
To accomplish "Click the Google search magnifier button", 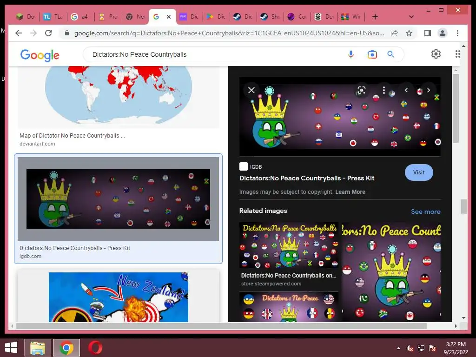I will click(390, 54).
